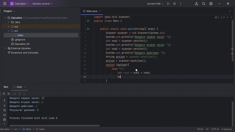The width and height of the screenshot is (235, 132).
Task: Close the Main run tab
Action: coord(25,87)
